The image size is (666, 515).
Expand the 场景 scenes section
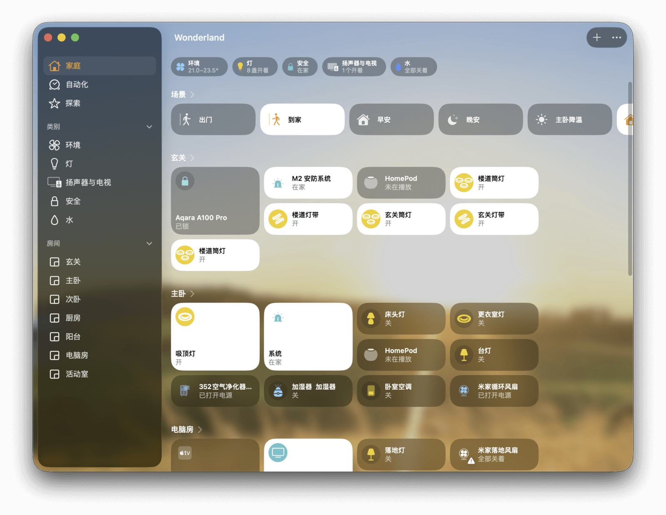pyautogui.click(x=192, y=95)
